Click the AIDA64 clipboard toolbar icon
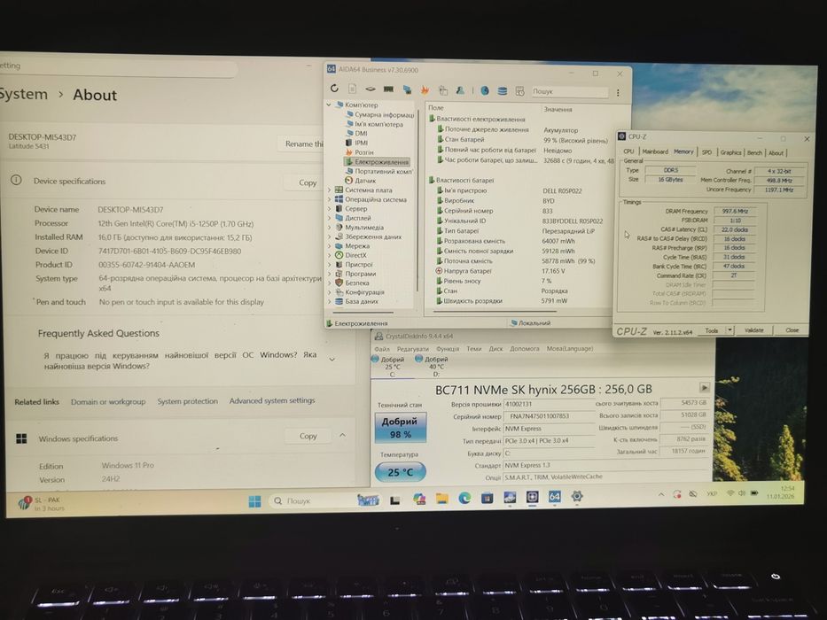This screenshot has width=827, height=620. (443, 90)
